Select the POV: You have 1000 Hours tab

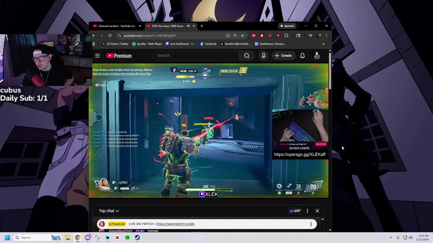168,26
